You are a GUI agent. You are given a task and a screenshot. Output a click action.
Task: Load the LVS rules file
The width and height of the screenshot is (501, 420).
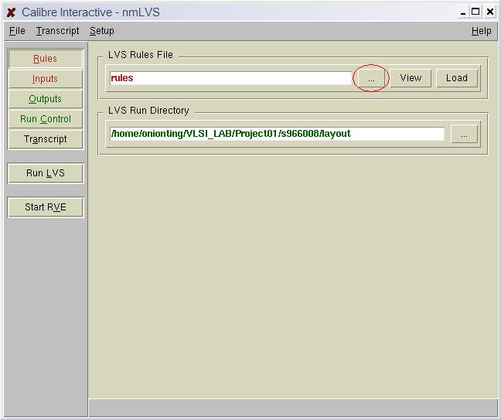pos(457,78)
